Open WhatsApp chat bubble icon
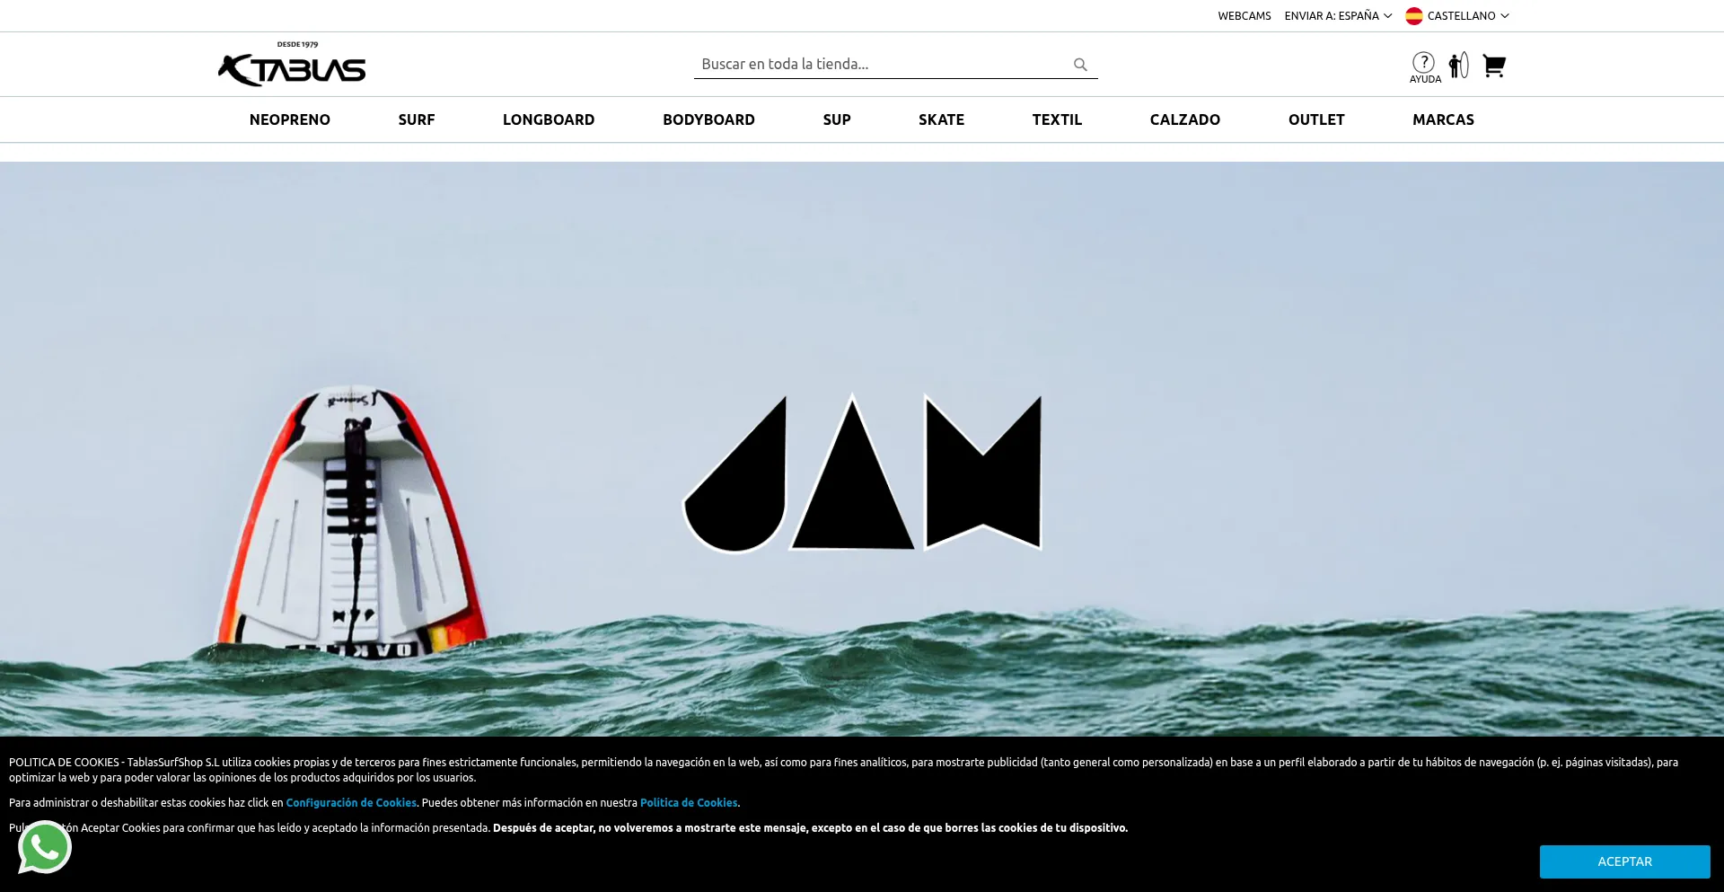 pyautogui.click(x=44, y=847)
